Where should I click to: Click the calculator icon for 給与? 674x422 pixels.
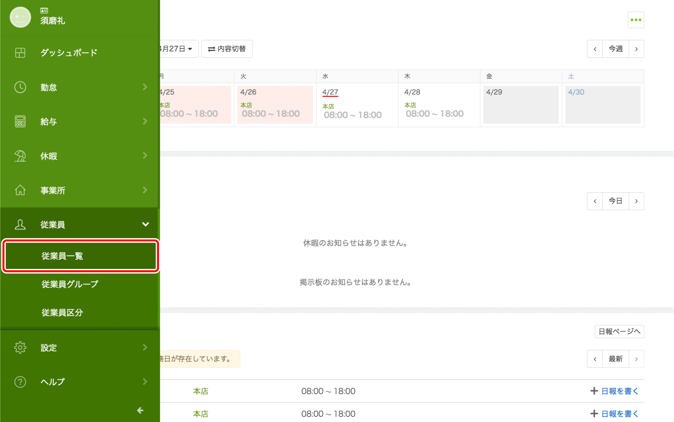[x=20, y=121]
